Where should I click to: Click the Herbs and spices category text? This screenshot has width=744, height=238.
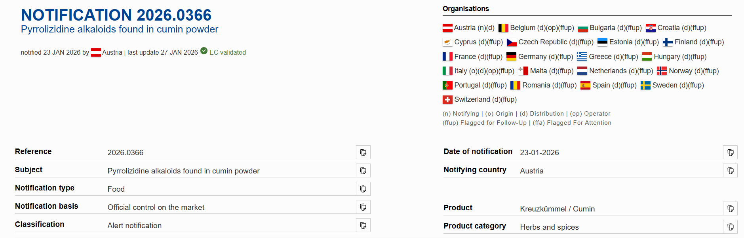click(549, 227)
